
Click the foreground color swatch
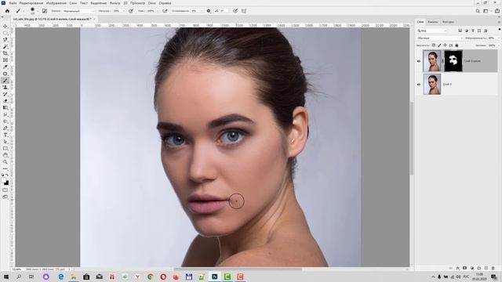coord(4,181)
